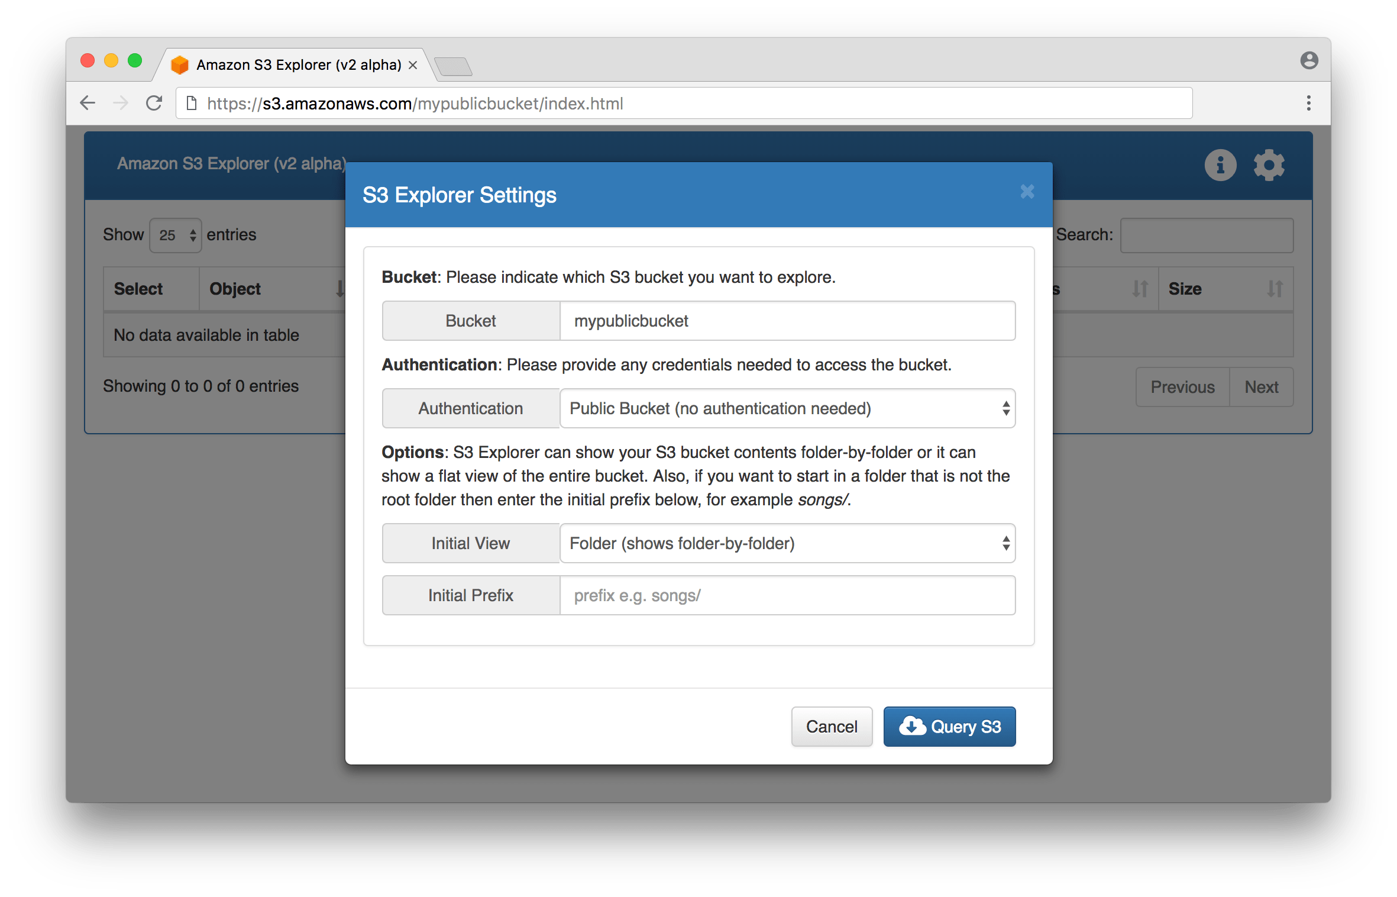Open S3 Explorer settings via the gear icon
Viewport: 1397px width, 897px height.
click(x=1269, y=165)
